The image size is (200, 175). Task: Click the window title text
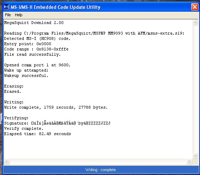pyautogui.click(x=55, y=7)
